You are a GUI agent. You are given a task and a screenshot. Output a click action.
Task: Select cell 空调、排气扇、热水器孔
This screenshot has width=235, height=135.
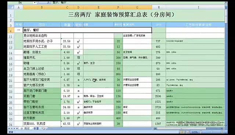point(137,58)
